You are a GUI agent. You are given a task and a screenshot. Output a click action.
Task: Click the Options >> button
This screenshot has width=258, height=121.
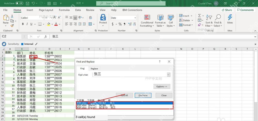(162, 86)
